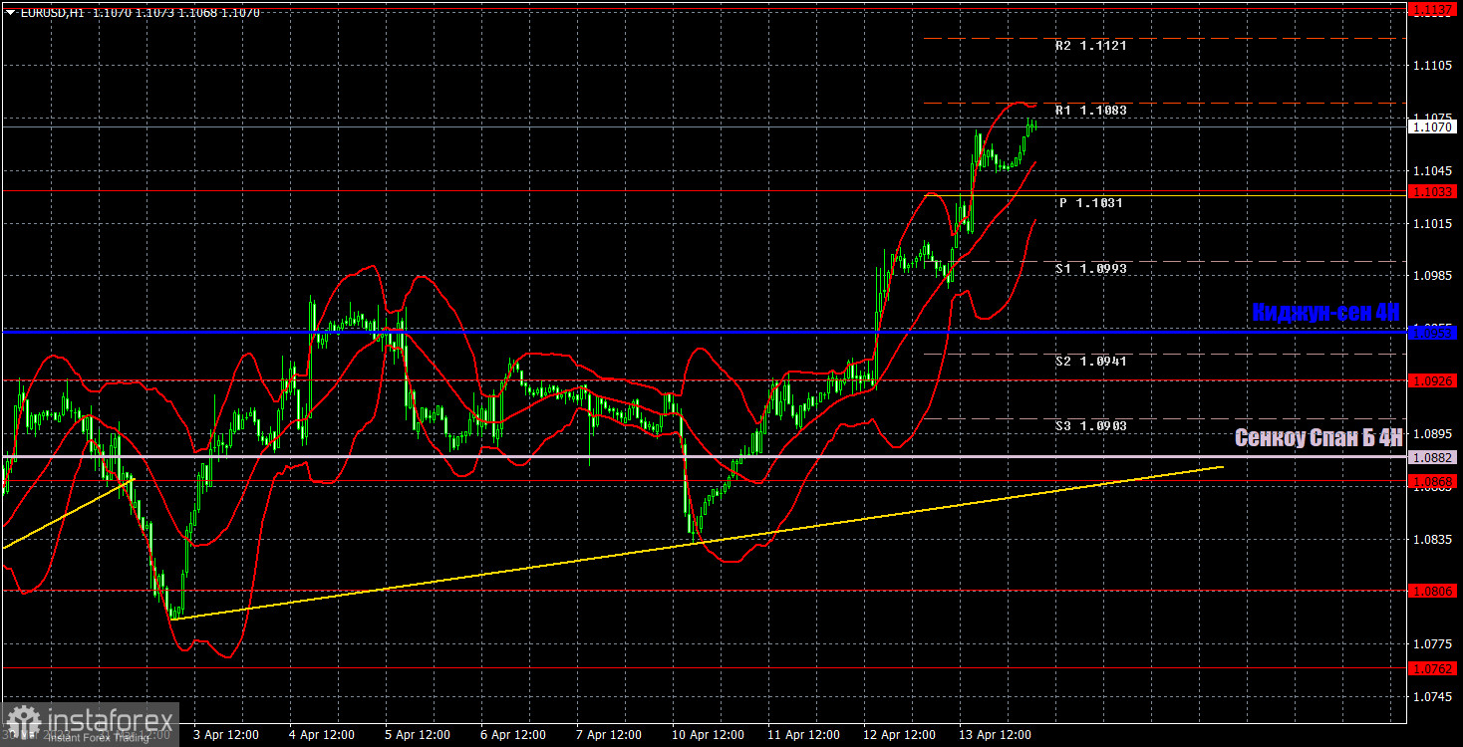
Task: Click the red 1.0806 level tag
Action: pos(1433,591)
